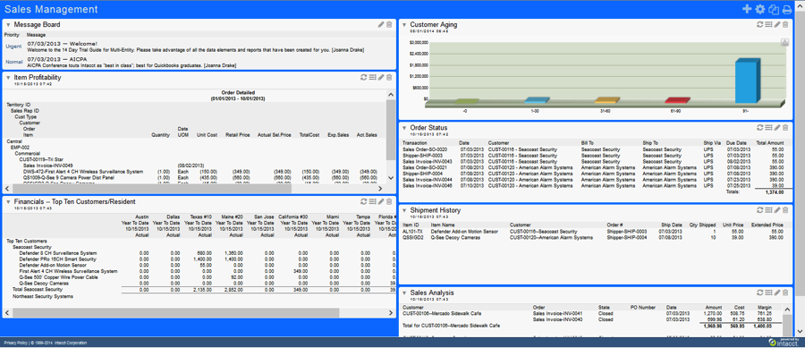
Task: Delete the Order Status panel
Action: 785,127
